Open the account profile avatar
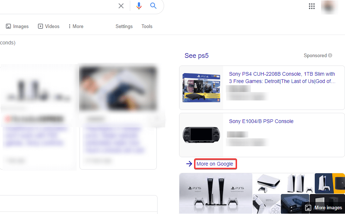Screen dimensions: 345x214 click(329, 7)
